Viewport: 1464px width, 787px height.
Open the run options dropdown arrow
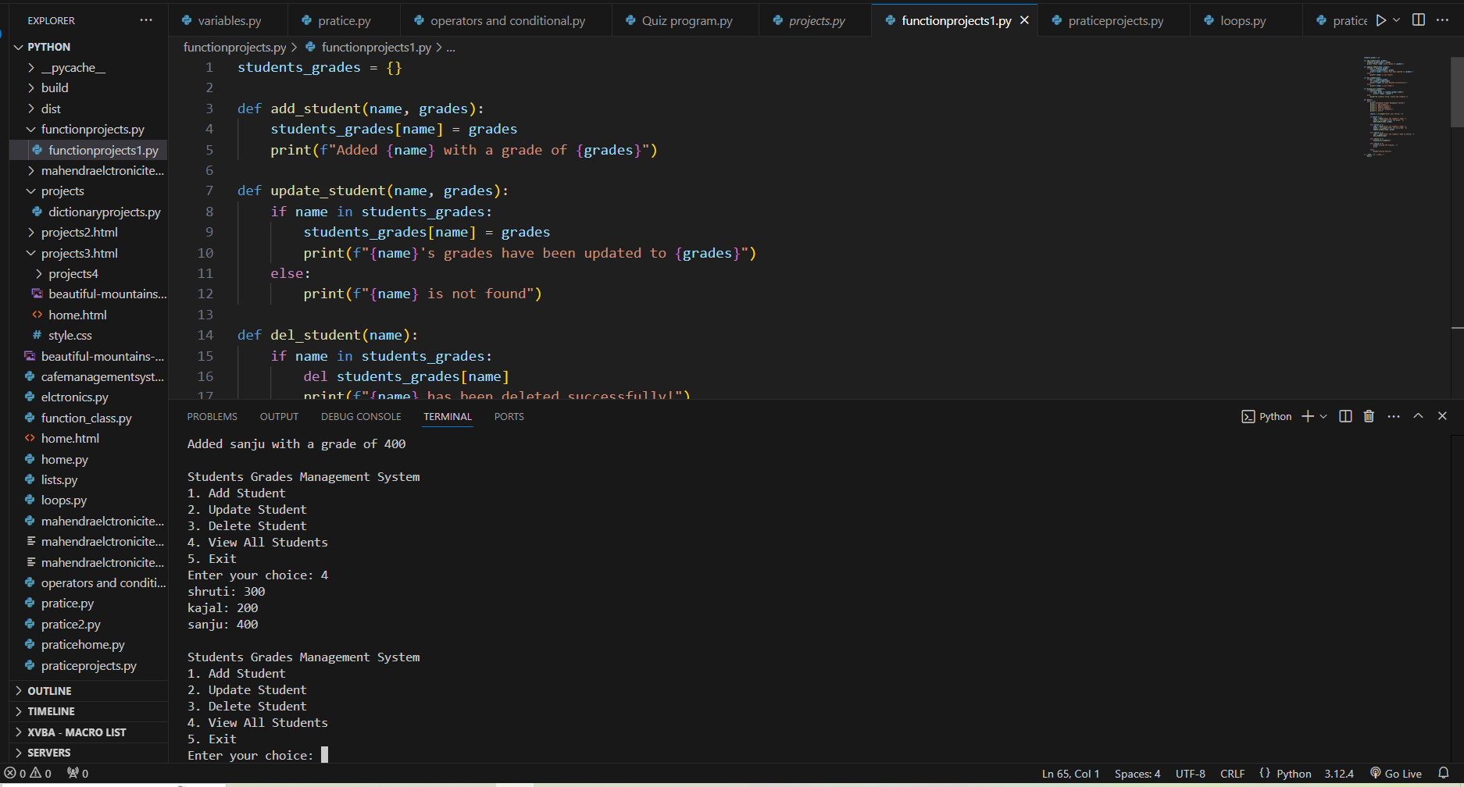coord(1396,20)
